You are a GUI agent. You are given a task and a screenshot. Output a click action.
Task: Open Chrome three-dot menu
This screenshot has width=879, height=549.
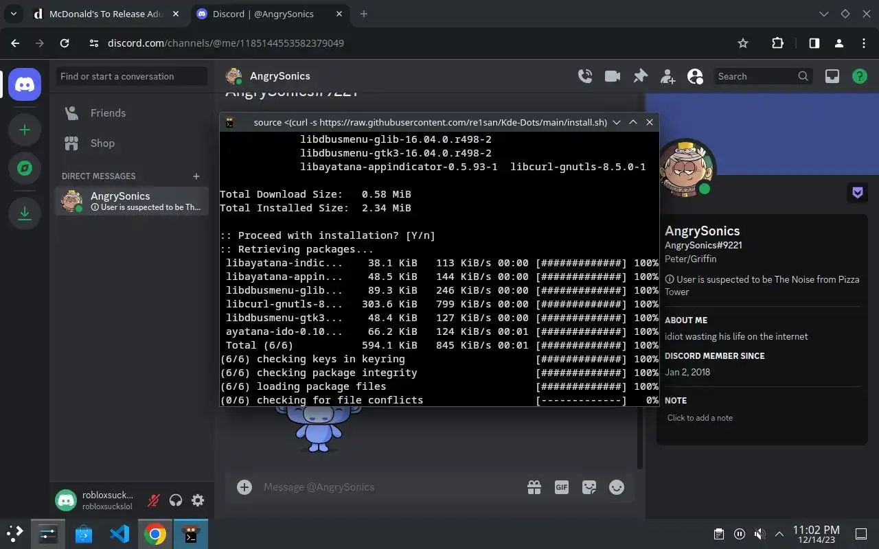pyautogui.click(x=863, y=43)
